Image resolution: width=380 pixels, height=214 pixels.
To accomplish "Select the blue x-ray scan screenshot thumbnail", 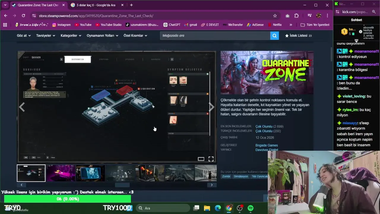I will click(91, 173).
